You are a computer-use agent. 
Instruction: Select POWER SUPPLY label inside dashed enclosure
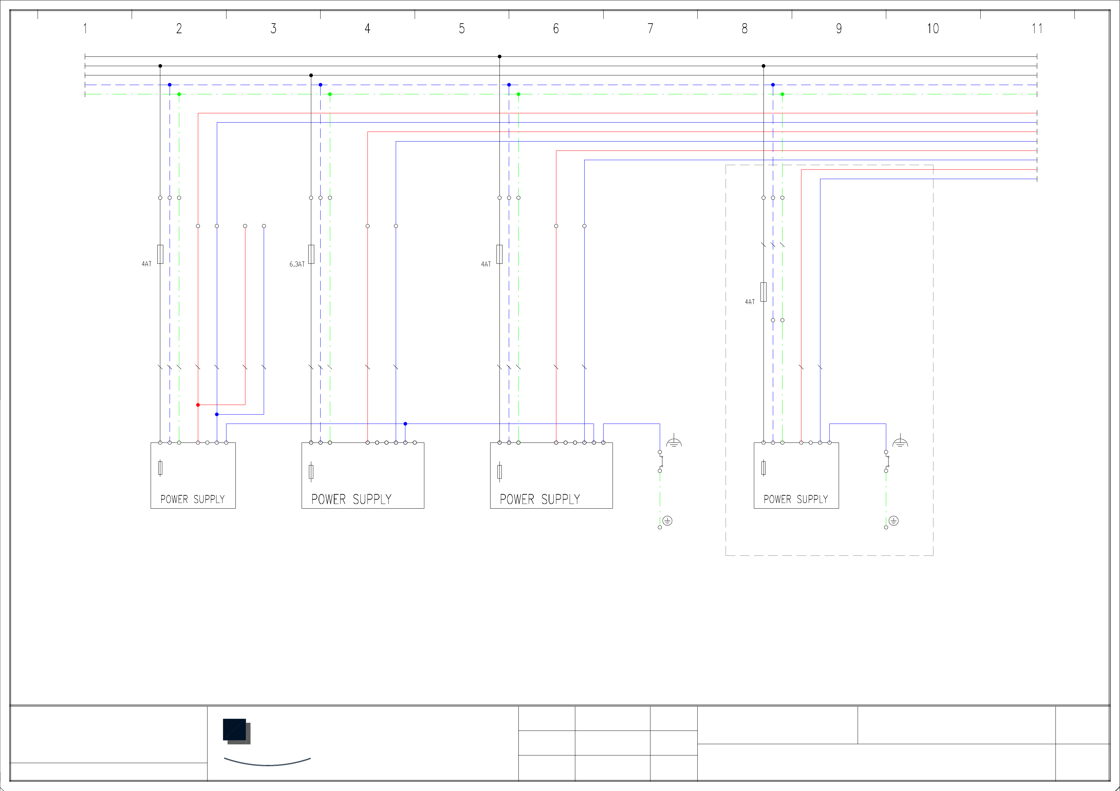click(796, 499)
